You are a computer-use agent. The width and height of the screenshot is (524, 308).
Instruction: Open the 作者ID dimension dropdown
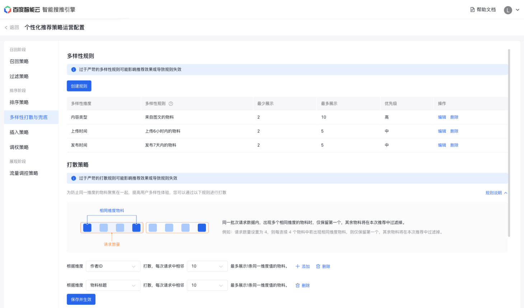[x=113, y=266]
